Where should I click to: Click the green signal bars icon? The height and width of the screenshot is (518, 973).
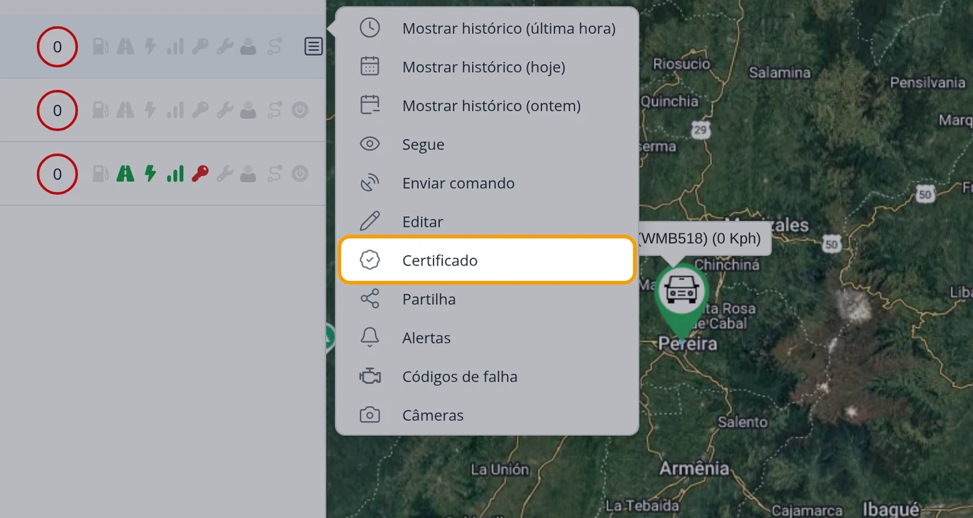pyautogui.click(x=175, y=174)
